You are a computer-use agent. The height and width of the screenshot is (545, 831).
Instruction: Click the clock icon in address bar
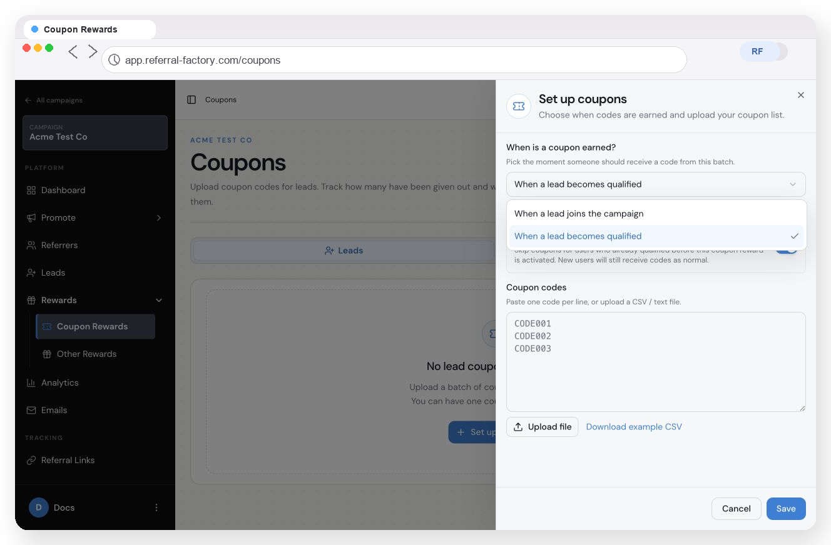[x=114, y=60]
